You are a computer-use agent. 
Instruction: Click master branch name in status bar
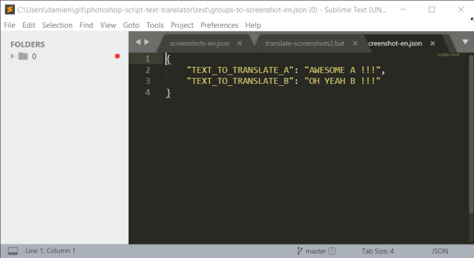(316, 251)
